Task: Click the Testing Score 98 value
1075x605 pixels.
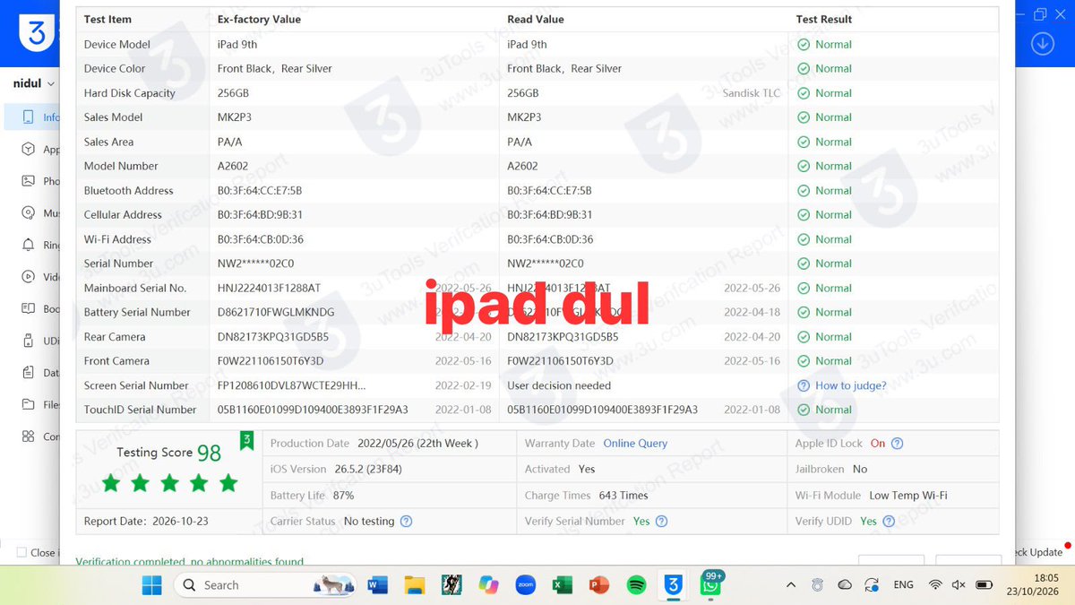Action: pyautogui.click(x=209, y=453)
